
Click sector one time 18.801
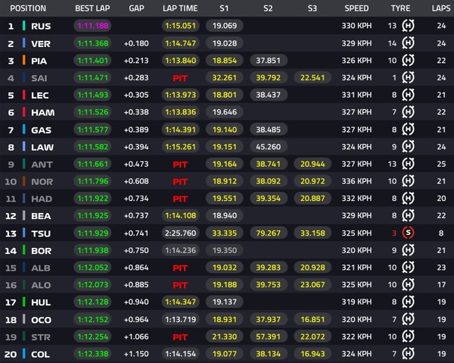pos(225,95)
